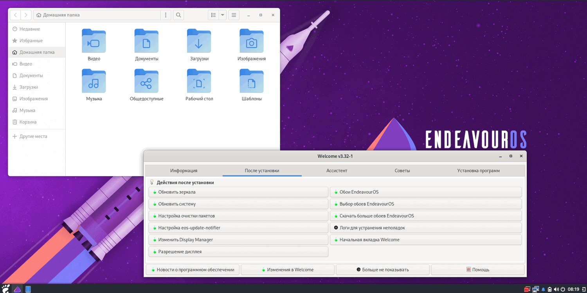The image size is (587, 293).
Task: Click Скачать больше обоев EndeavourOS
Action: pos(426,216)
